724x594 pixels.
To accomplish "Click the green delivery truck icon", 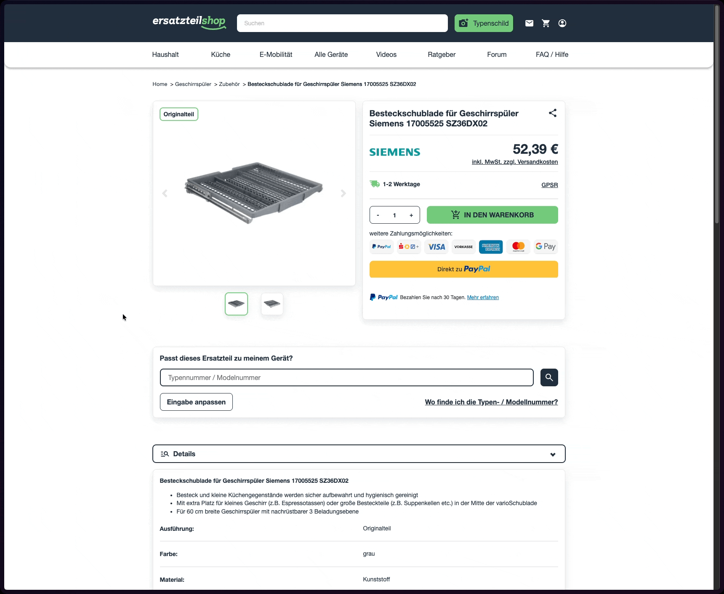I will [x=375, y=184].
